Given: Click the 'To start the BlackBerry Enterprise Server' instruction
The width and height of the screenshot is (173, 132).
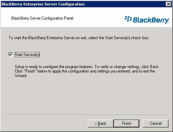Looking at the screenshot, I should [x=79, y=38].
